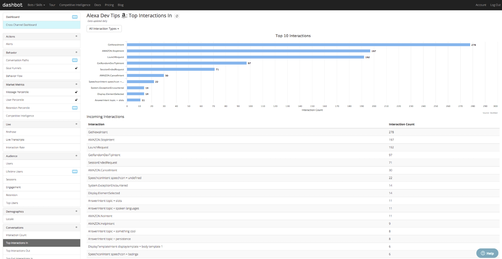
Task: Click the lock icon on User Percentile
Action: (x=76, y=100)
